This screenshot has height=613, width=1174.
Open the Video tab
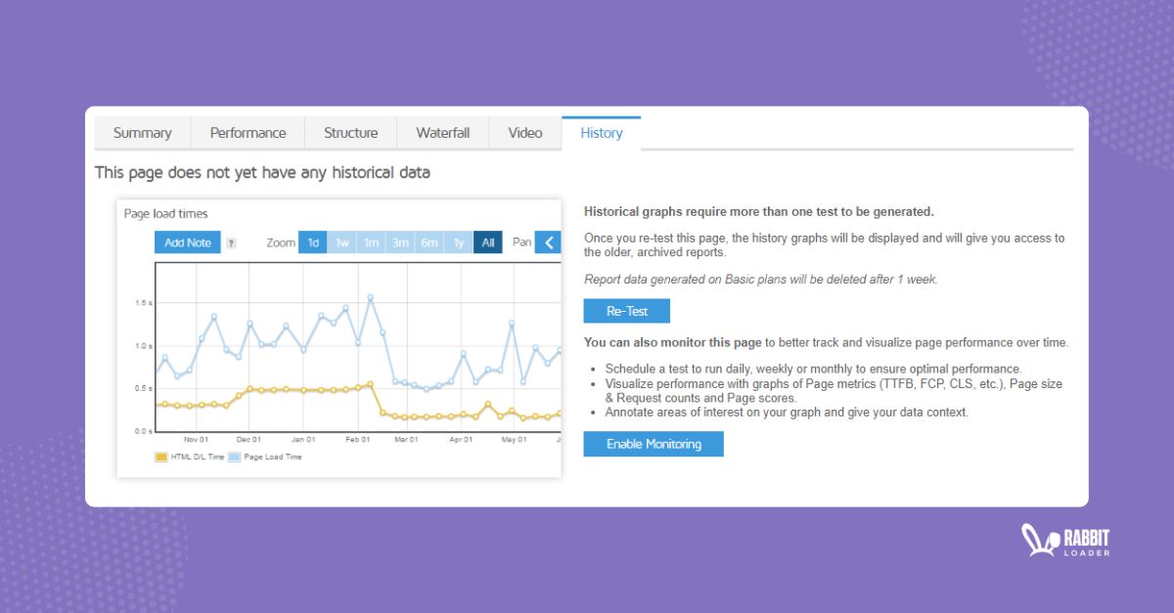[x=525, y=133]
